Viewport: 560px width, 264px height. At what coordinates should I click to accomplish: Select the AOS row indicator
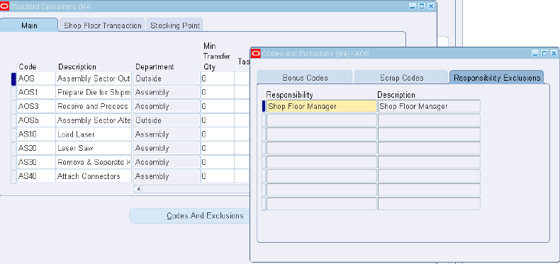(13, 79)
